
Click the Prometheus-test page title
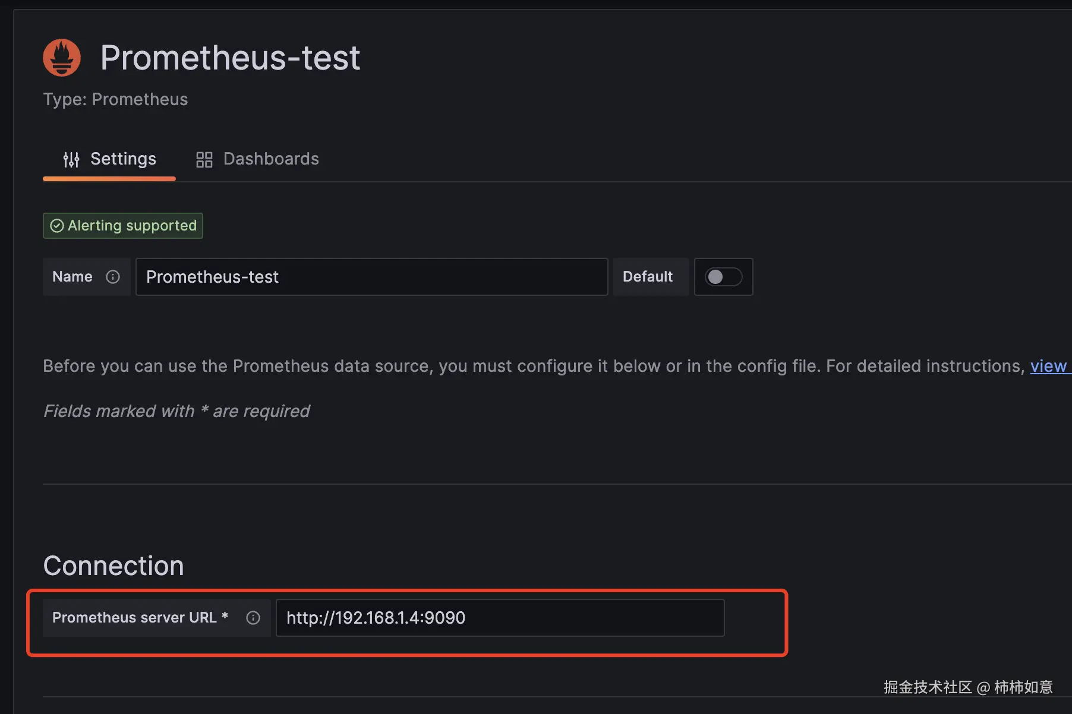(231, 57)
